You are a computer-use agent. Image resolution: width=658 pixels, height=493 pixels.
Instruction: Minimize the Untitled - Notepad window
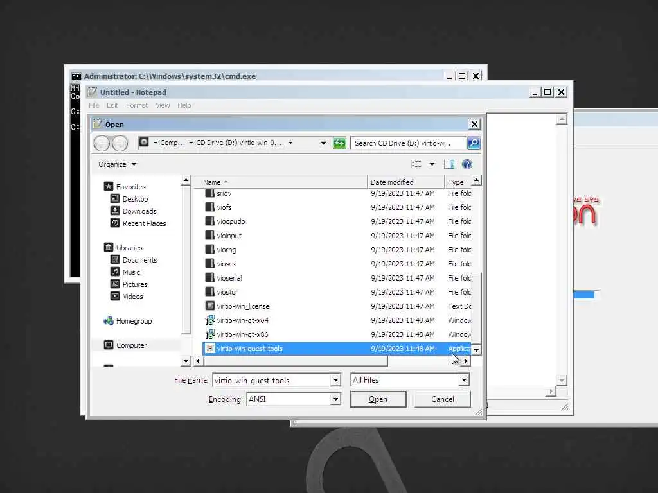[534, 92]
